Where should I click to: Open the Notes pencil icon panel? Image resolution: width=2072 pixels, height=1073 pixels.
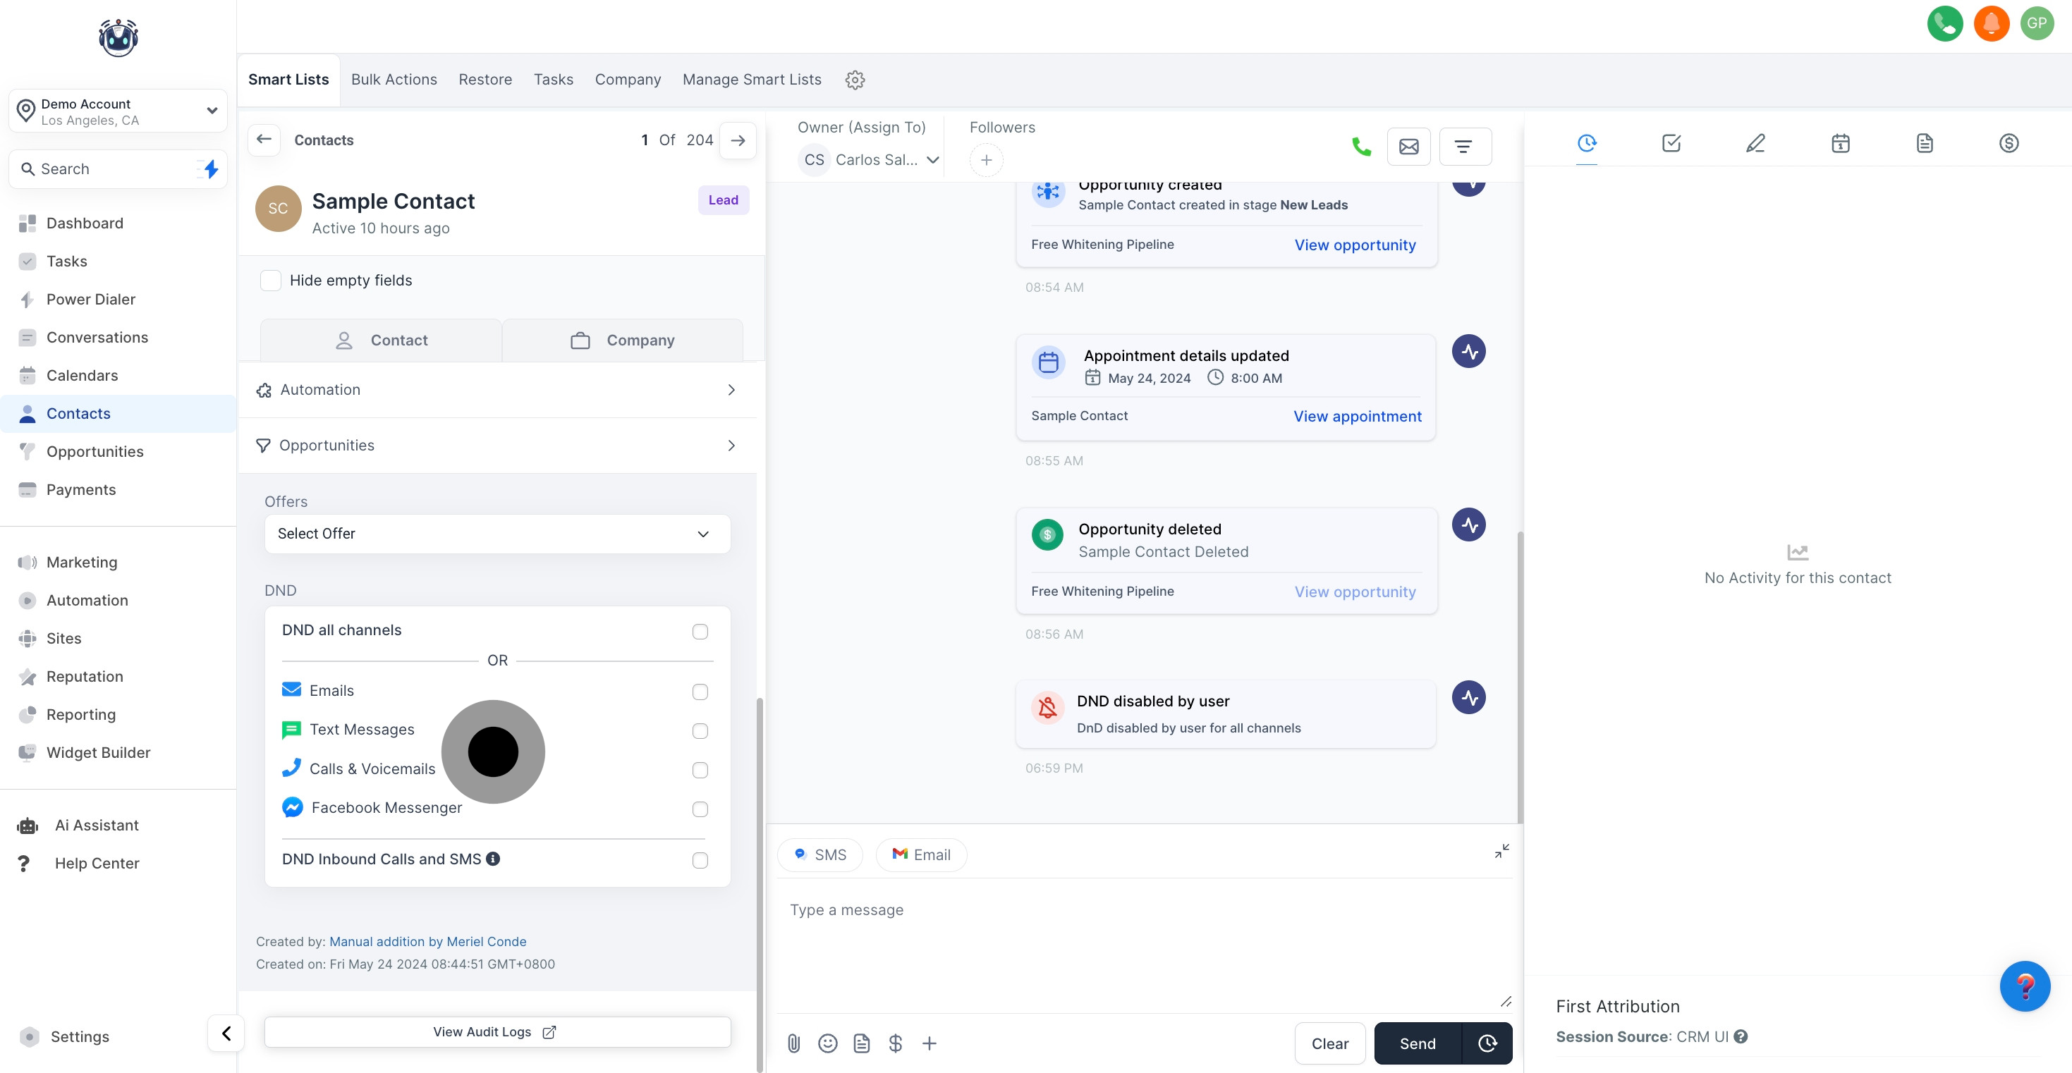tap(1755, 143)
